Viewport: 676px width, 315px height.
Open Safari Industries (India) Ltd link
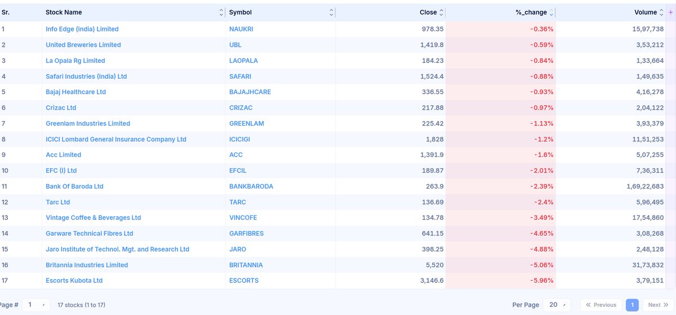pos(86,76)
